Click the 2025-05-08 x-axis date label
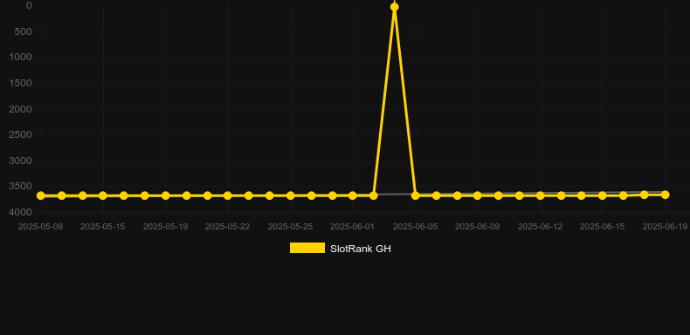 click(40, 227)
